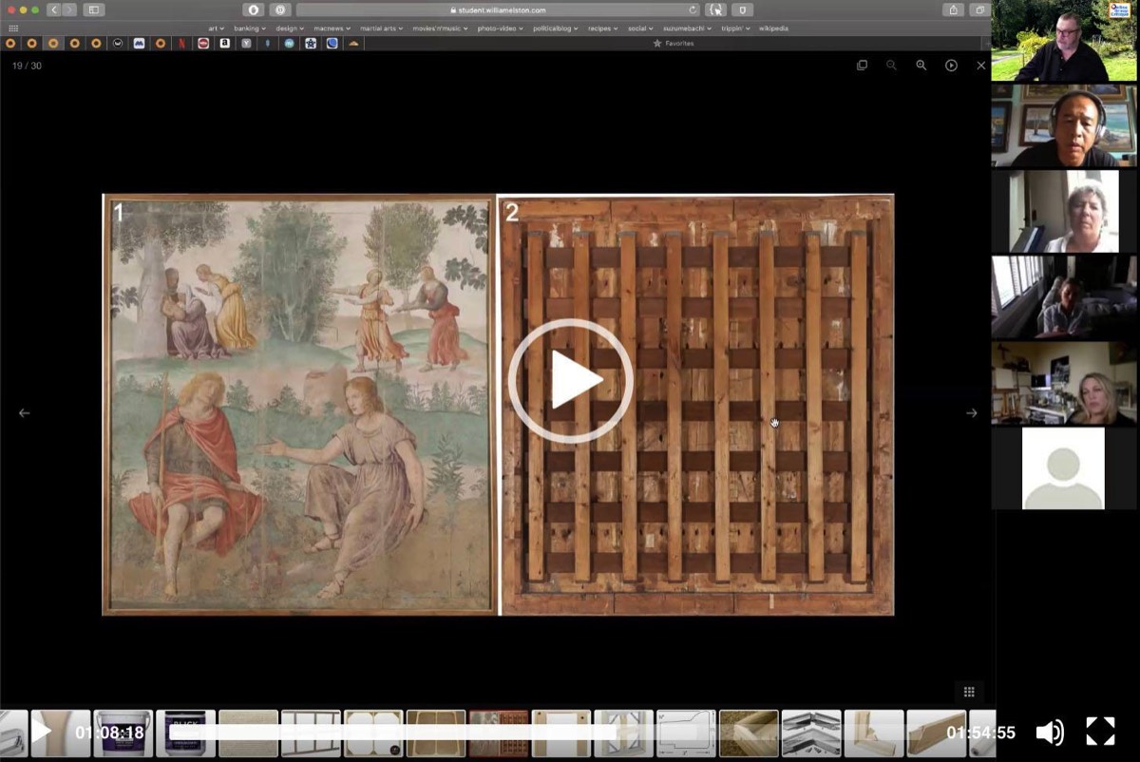Show the Safari sidebar
Viewport: 1140px width, 762px height.
(94, 10)
